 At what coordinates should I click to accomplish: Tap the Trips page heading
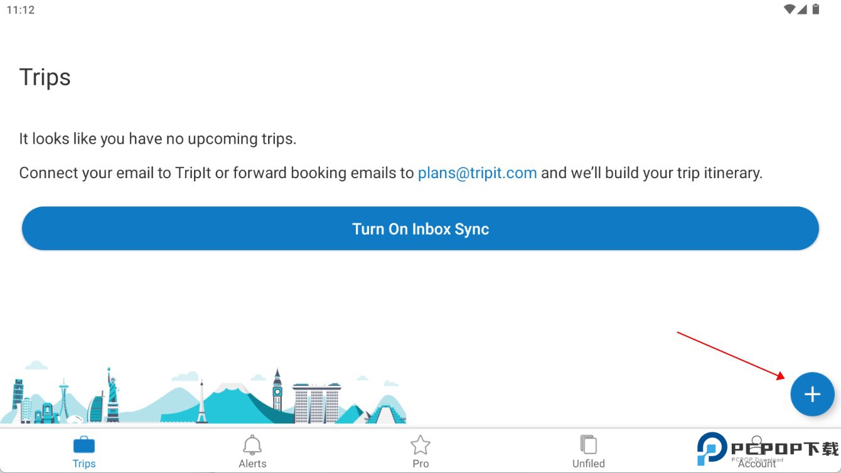(x=45, y=77)
